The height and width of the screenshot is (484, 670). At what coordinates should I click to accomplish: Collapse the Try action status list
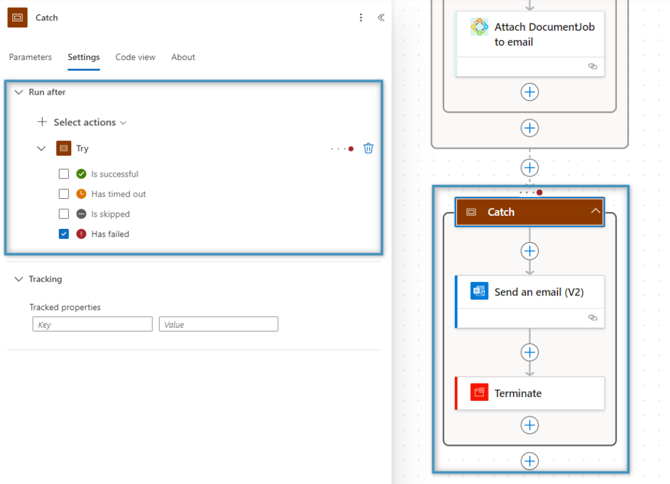41,148
